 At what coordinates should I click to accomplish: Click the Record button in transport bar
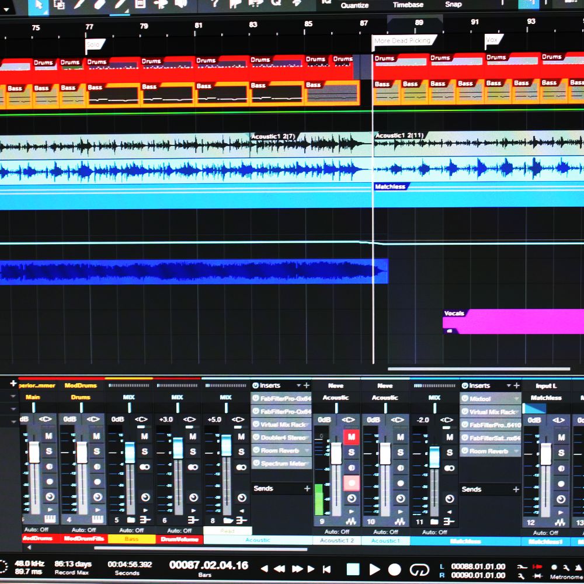coord(395,569)
